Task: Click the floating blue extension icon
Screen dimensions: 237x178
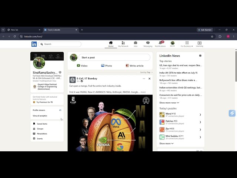Action: coord(232,113)
